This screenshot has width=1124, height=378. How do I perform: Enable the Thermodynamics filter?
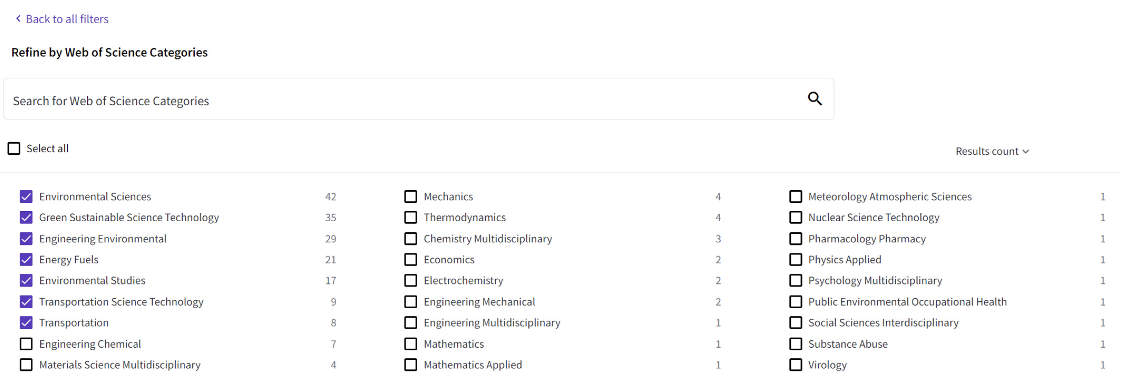click(x=410, y=218)
